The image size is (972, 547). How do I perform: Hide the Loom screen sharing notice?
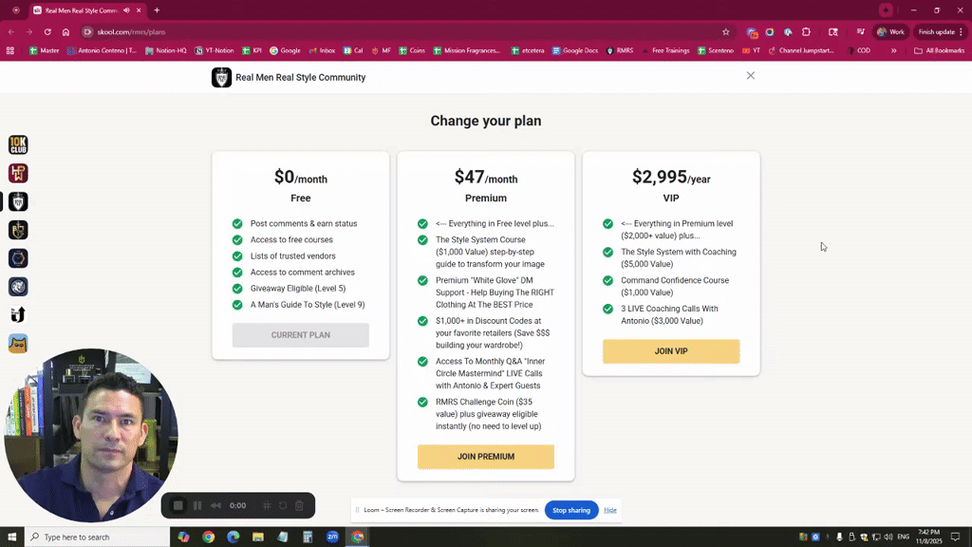click(x=610, y=510)
